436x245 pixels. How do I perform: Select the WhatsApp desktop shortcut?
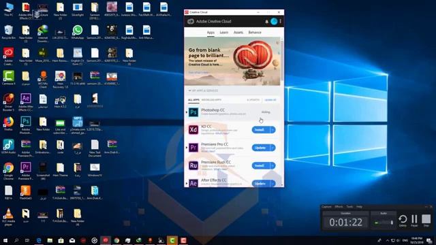(78, 32)
